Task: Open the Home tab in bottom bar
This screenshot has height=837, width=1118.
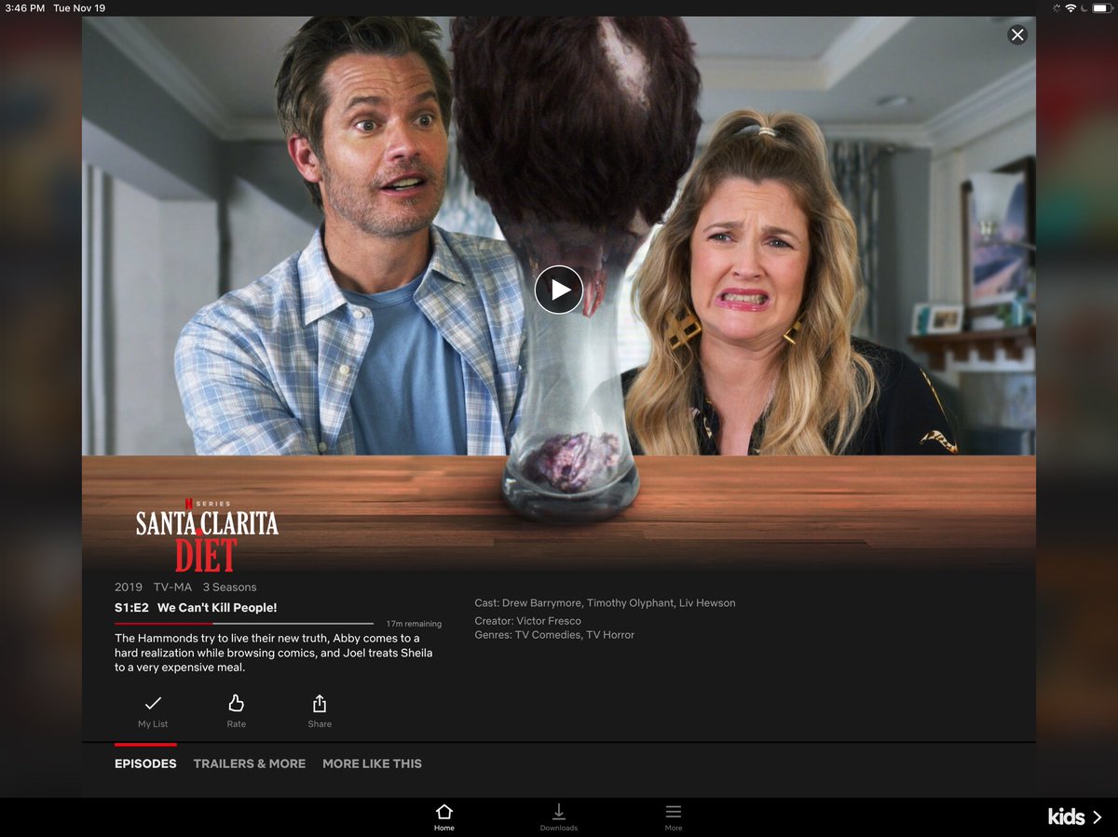Action: pos(444,817)
